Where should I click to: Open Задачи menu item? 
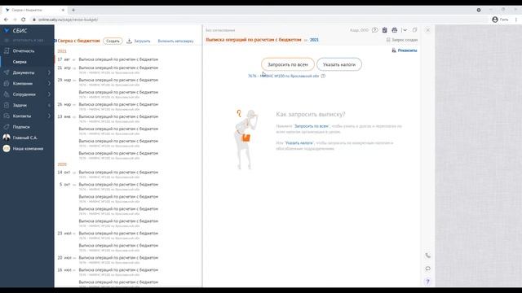20,105
